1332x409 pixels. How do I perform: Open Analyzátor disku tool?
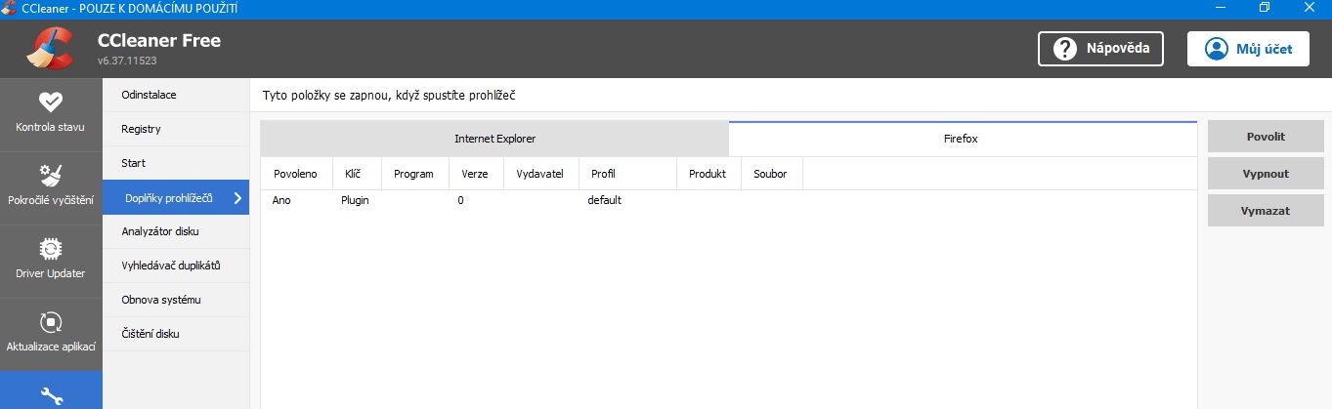176,231
